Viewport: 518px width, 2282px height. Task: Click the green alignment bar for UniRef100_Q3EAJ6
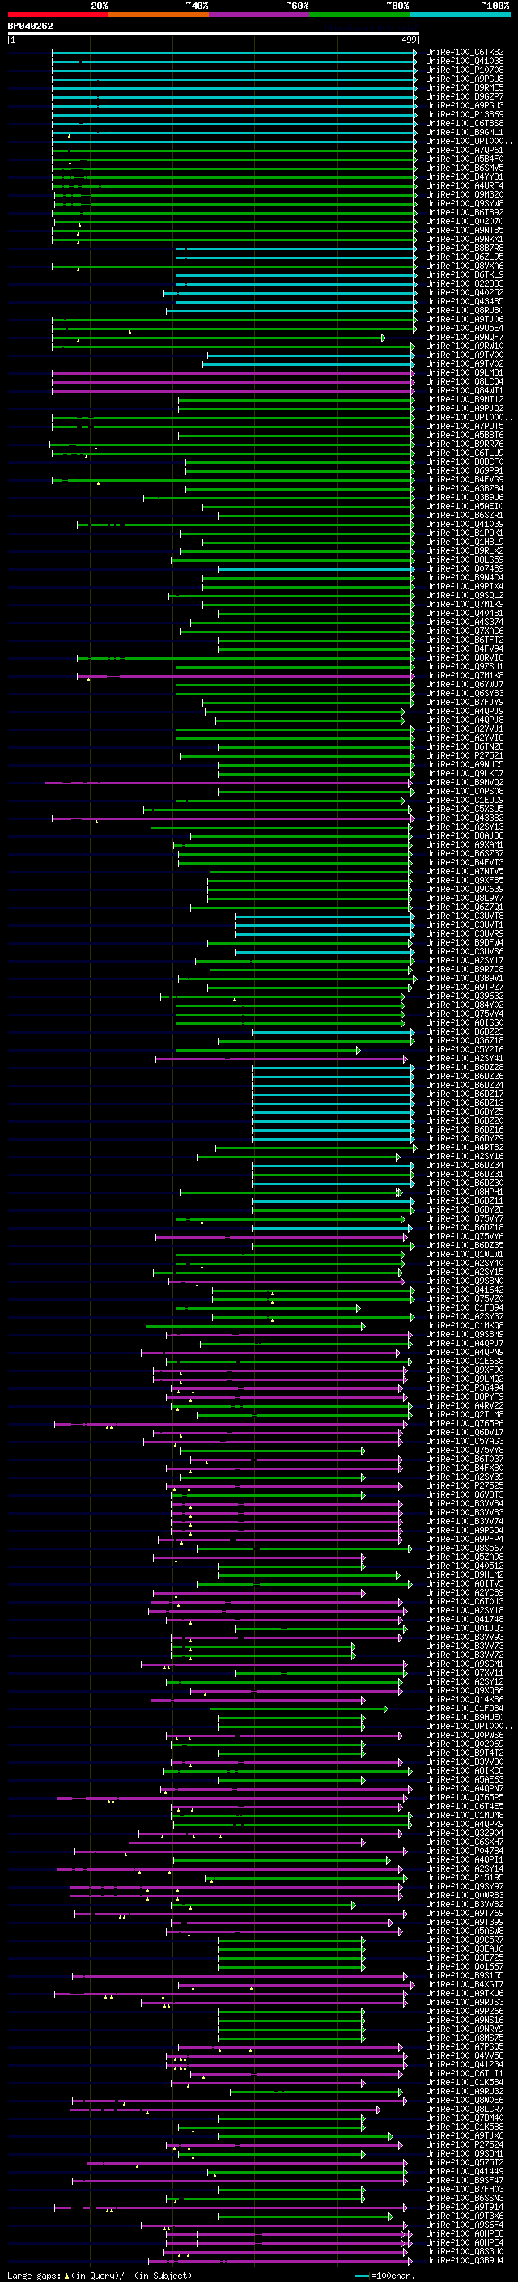pos(291,1949)
